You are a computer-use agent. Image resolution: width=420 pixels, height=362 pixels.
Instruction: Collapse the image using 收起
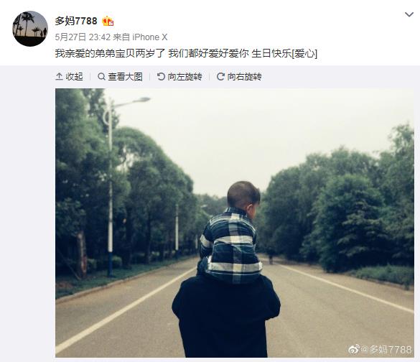tap(69, 77)
